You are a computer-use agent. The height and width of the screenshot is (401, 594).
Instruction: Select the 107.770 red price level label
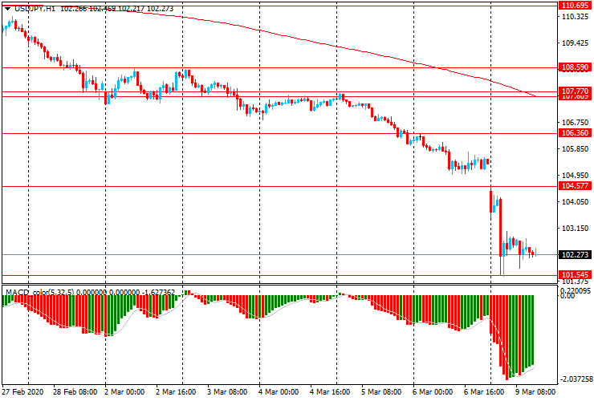click(x=575, y=91)
